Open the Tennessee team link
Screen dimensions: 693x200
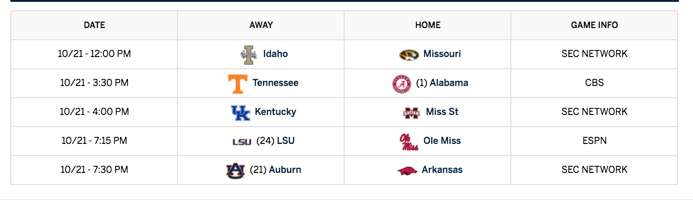pyautogui.click(x=275, y=83)
